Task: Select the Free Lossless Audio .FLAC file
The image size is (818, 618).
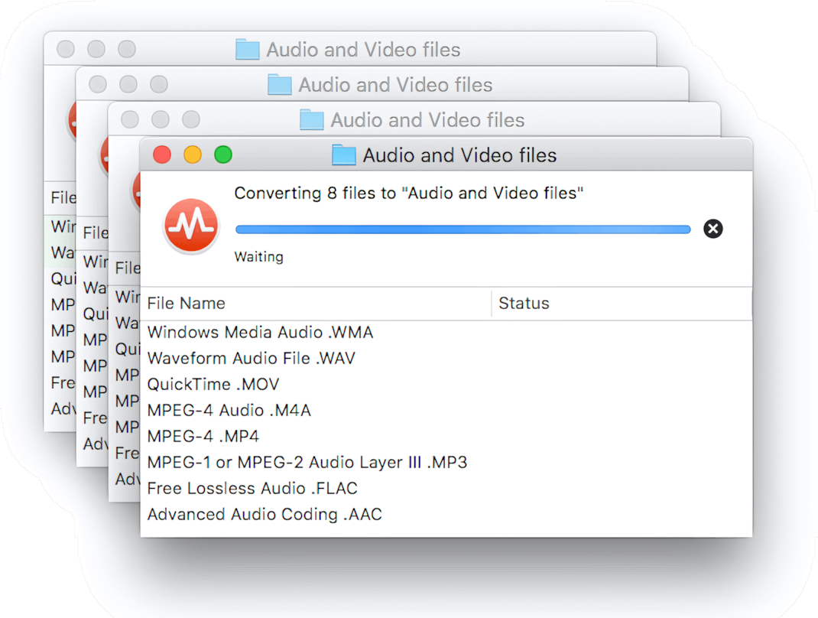Action: click(x=252, y=488)
